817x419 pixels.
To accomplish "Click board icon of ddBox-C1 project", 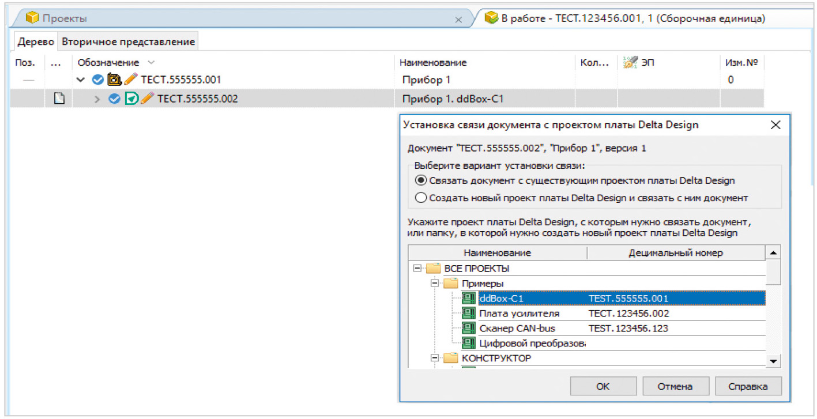I will coord(469,299).
